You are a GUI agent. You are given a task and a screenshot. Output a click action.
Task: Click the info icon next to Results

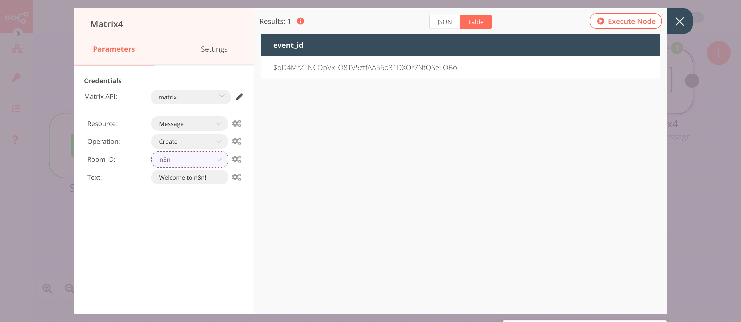(301, 21)
